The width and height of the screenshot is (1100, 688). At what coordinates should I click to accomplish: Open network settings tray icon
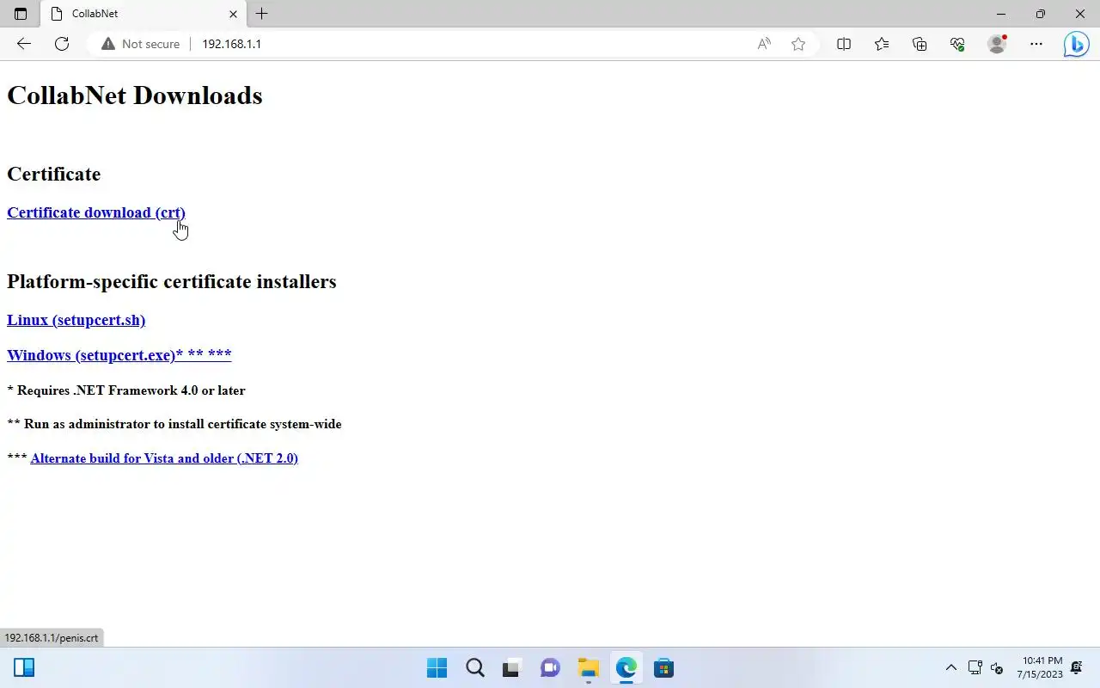pyautogui.click(x=975, y=668)
